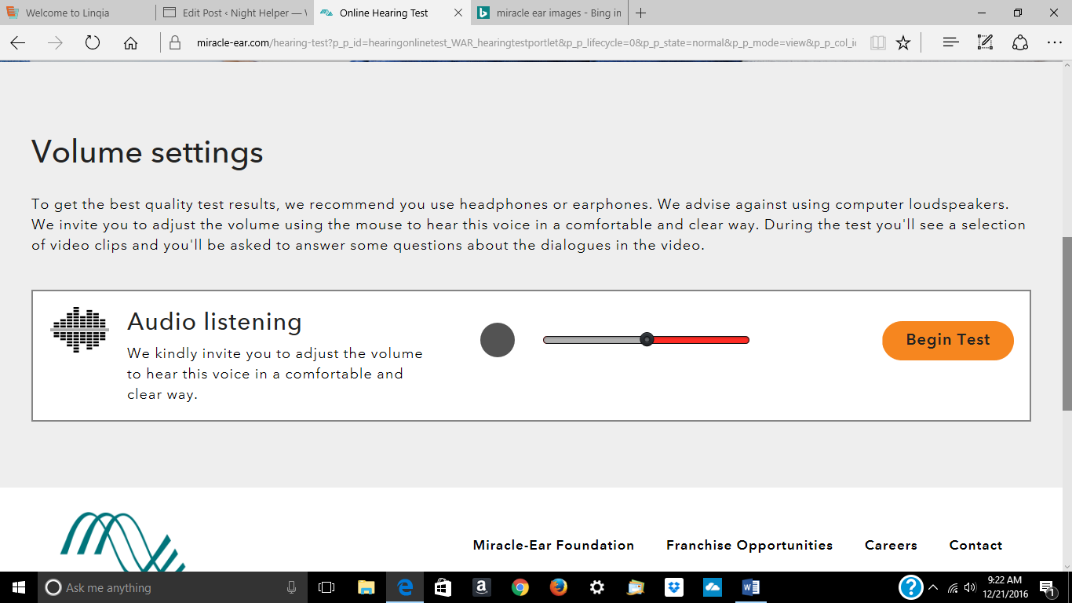Launch Firefox from the taskbar
This screenshot has width=1072, height=603.
pyautogui.click(x=558, y=587)
